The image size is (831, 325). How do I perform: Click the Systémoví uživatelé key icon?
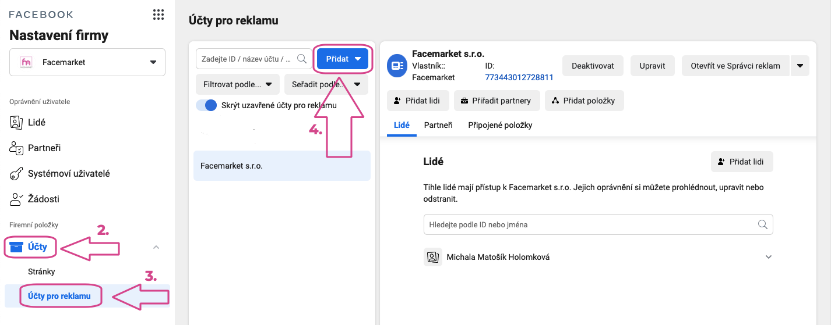click(x=16, y=174)
